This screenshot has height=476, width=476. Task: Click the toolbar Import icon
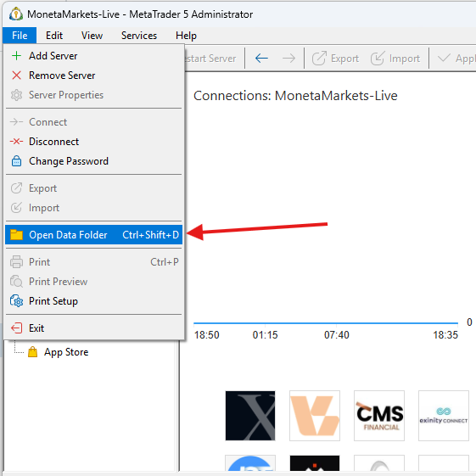click(x=378, y=59)
